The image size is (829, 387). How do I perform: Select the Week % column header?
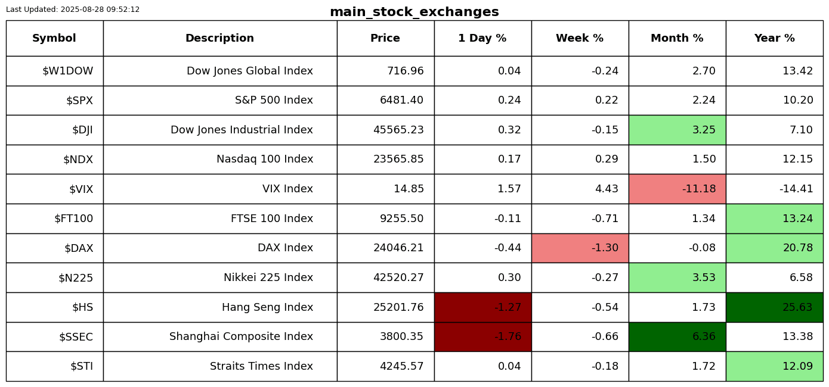[579, 39]
